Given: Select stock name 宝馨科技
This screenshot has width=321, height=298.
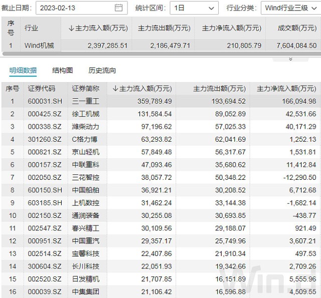Looking at the screenshot, I should click(x=86, y=253).
